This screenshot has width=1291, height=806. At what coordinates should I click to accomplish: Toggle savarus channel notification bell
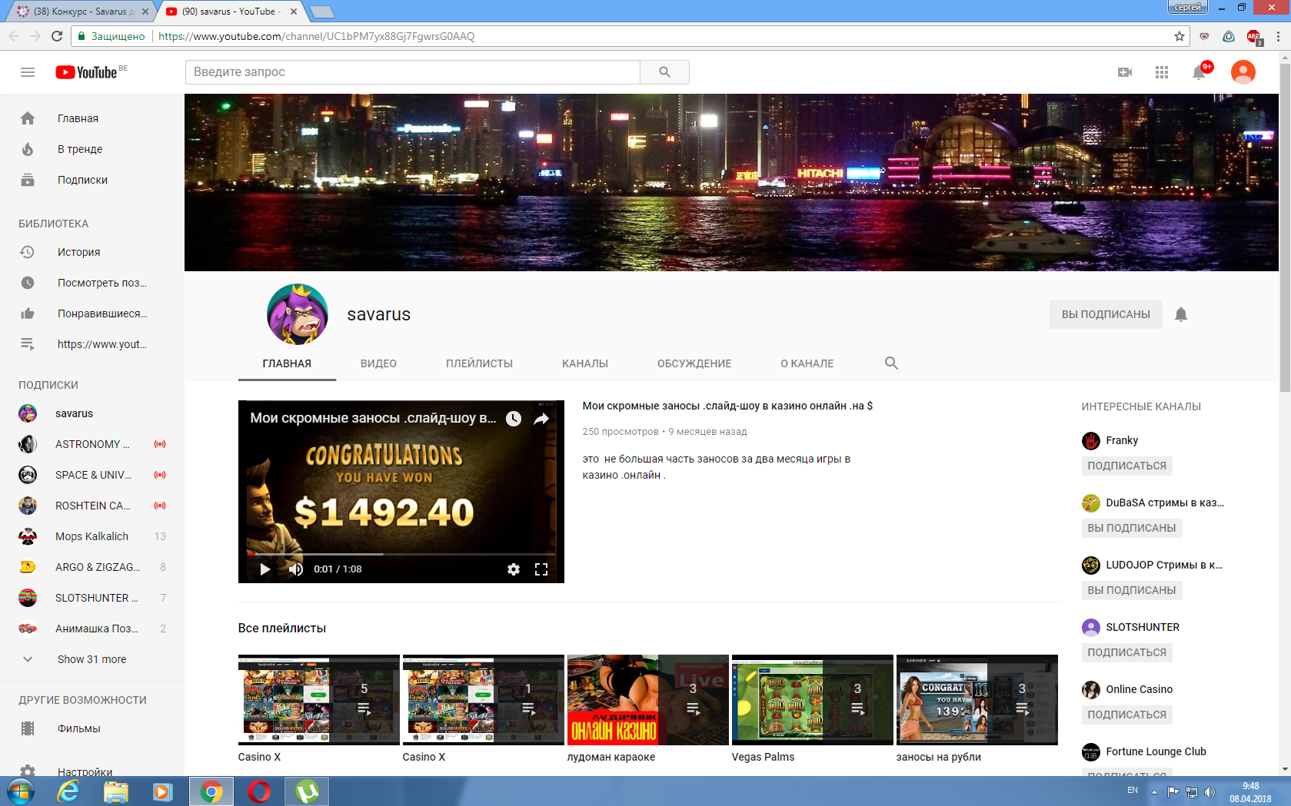[x=1181, y=314]
